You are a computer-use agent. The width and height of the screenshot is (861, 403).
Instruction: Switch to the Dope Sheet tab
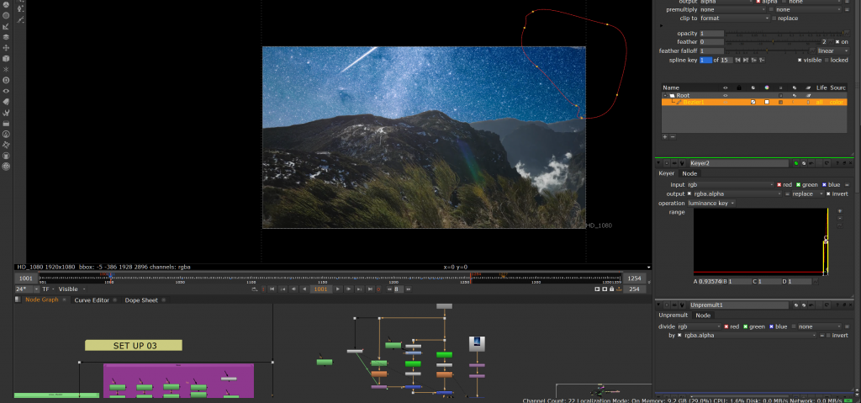tap(141, 300)
